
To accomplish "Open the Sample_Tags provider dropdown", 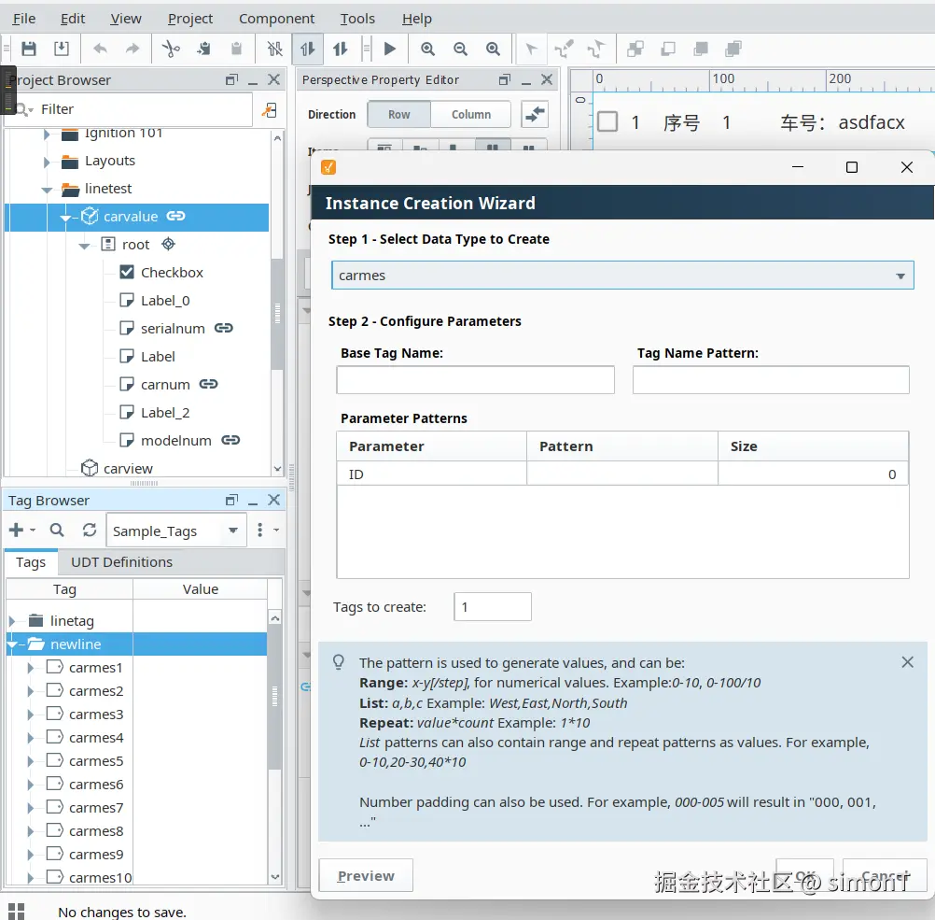I will [176, 531].
